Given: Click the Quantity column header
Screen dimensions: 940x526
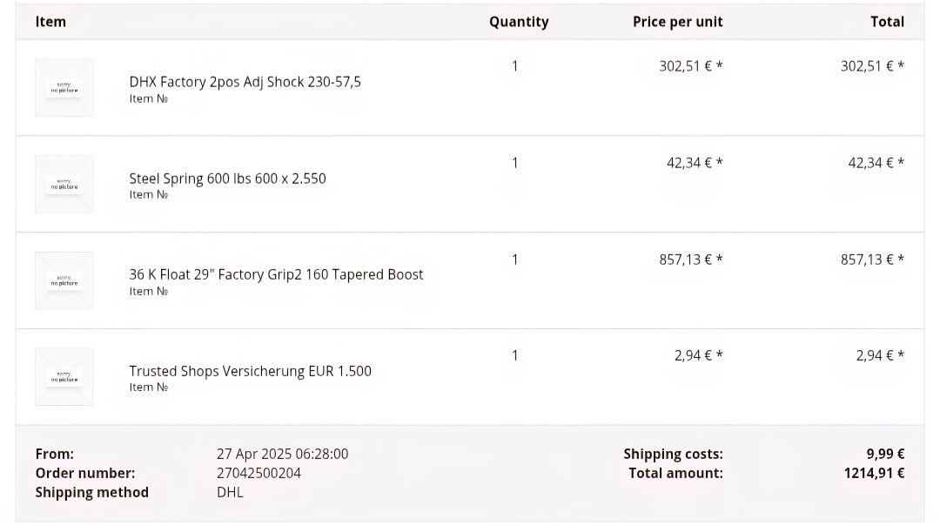Looking at the screenshot, I should pyautogui.click(x=519, y=22).
